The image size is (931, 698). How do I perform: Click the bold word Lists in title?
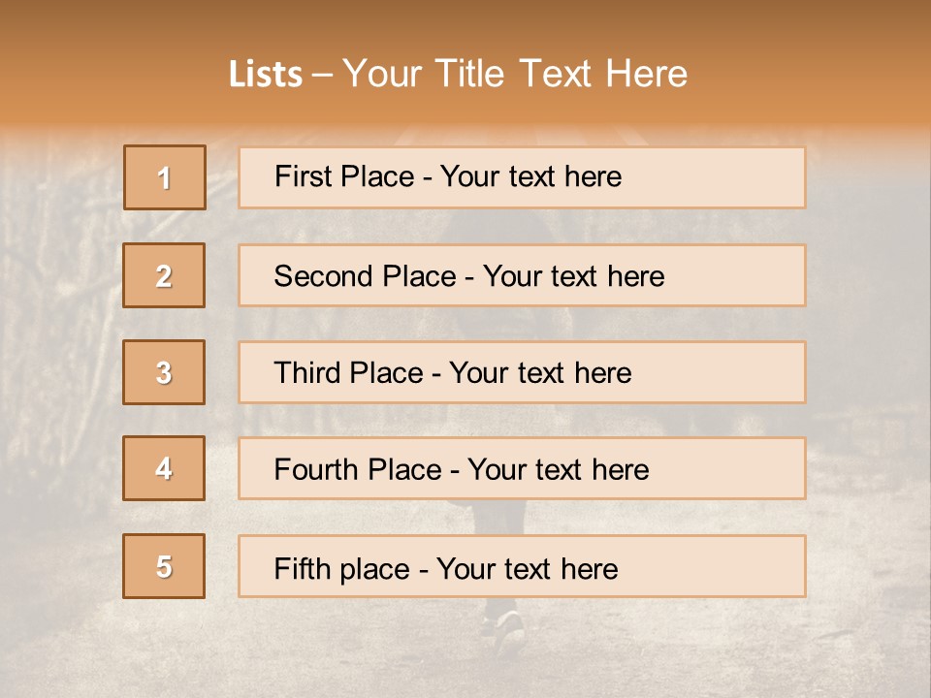tap(266, 75)
